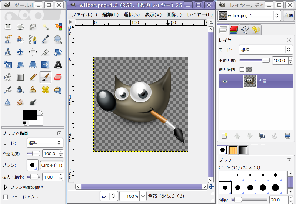Pick the Pencil tool
This screenshot has height=204, width=296.
point(33,77)
